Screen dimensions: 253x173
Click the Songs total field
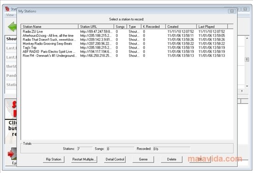pos(121,149)
